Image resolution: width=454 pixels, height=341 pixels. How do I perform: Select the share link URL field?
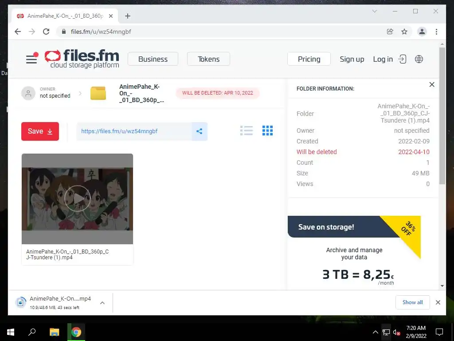click(x=134, y=131)
